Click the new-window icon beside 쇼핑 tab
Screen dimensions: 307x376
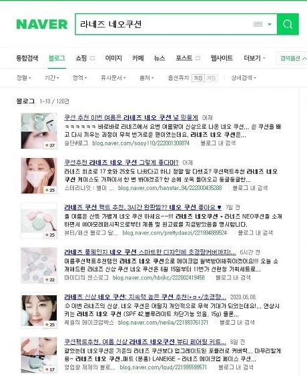tap(92, 58)
